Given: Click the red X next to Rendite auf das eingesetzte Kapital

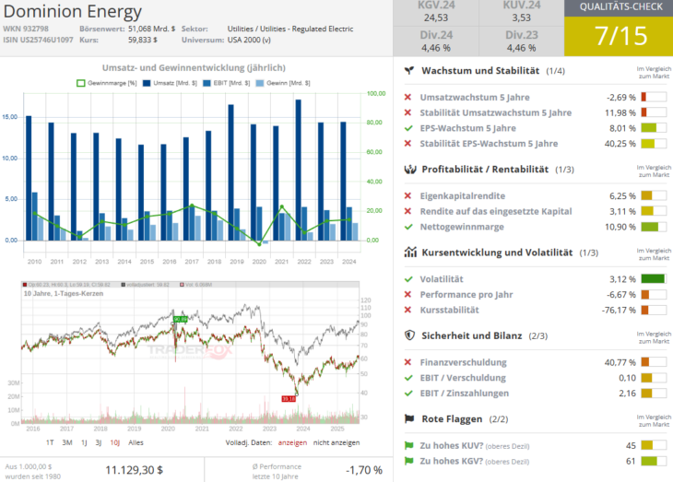Looking at the screenshot, I should coord(408,212).
